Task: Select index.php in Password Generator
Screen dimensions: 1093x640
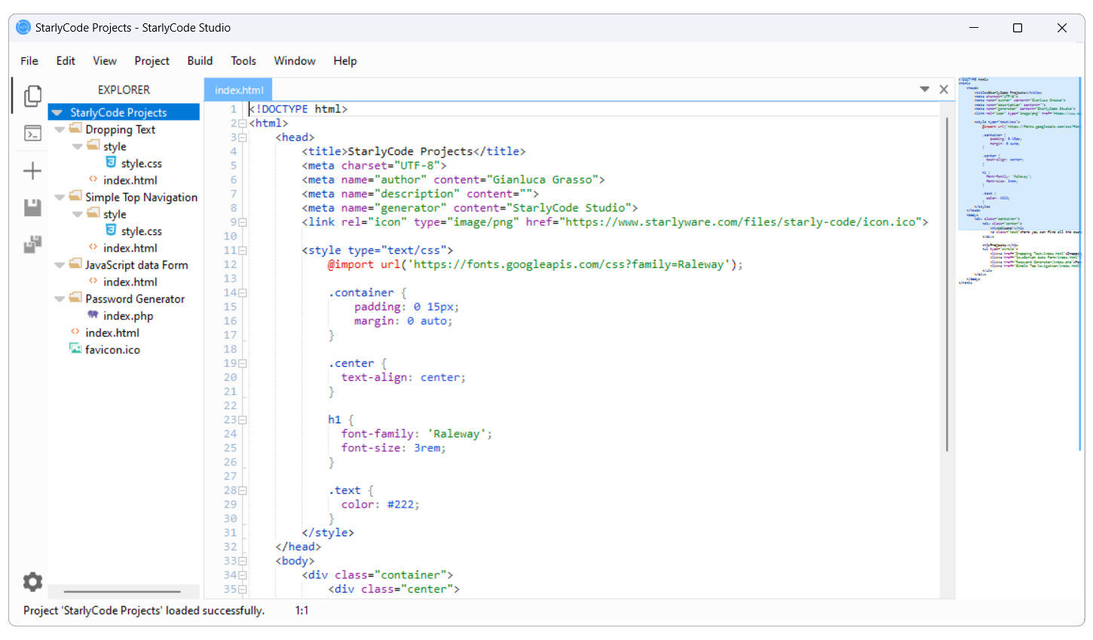Action: (128, 315)
